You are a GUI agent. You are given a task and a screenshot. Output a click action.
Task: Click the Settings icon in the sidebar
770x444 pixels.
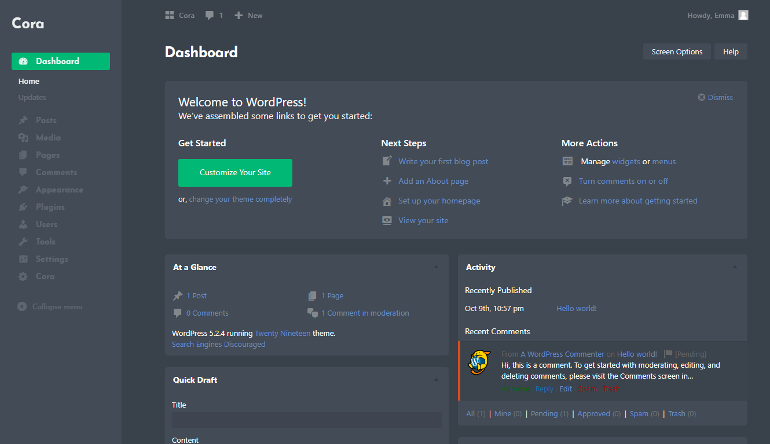click(x=23, y=259)
